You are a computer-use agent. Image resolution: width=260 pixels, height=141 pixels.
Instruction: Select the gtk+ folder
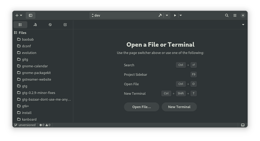coord(43,106)
